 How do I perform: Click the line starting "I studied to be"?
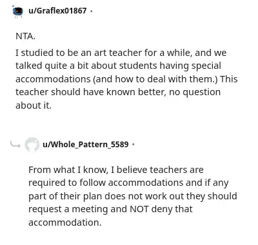pos(121,53)
